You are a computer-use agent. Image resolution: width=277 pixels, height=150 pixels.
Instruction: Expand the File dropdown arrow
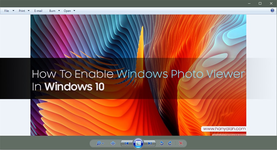13,11
